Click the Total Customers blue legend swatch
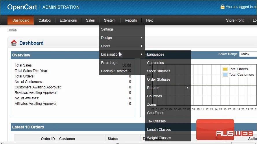The width and height of the screenshot is (257, 144). tap(225, 75)
